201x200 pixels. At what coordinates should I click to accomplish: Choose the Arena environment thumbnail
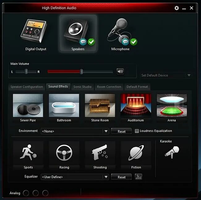coord(172,105)
